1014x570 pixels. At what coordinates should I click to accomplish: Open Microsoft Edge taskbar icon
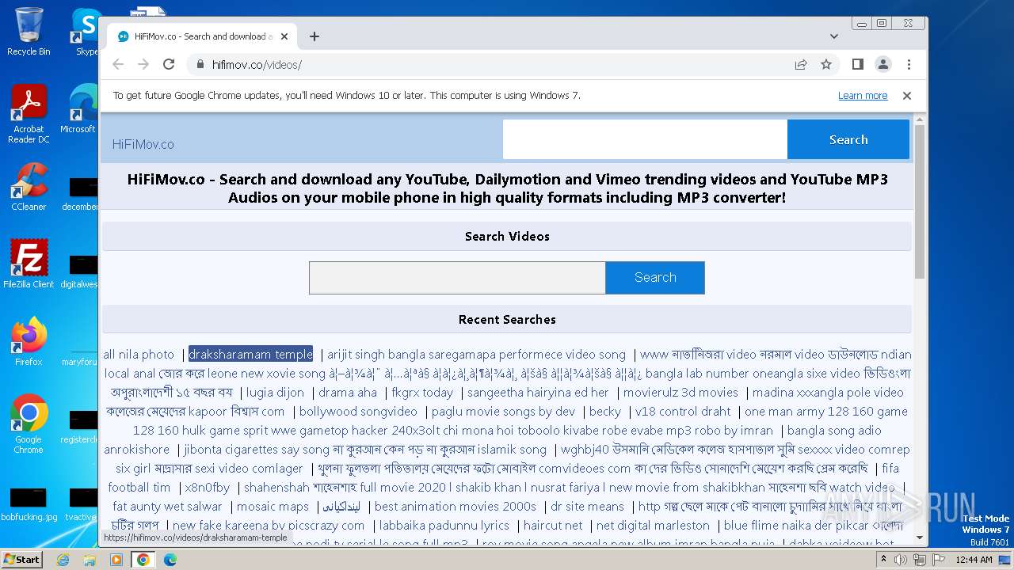pos(170,560)
